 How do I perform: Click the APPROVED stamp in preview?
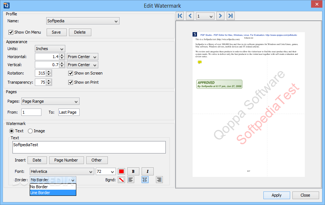219,84
